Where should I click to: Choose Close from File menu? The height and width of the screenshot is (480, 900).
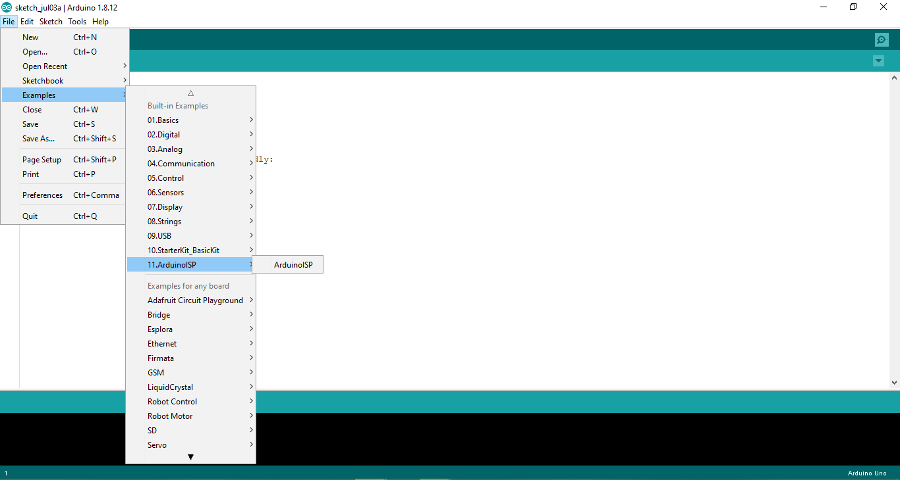[x=65, y=110]
